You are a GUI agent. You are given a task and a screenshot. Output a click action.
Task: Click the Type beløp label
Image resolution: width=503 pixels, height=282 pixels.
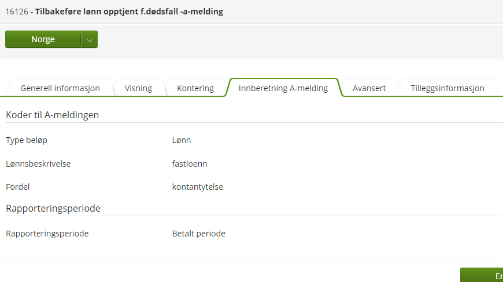click(27, 140)
